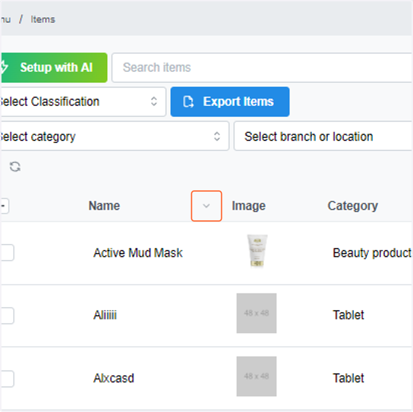Click the Beauty products category cell
Screen dimensions: 413x412
pos(373,253)
